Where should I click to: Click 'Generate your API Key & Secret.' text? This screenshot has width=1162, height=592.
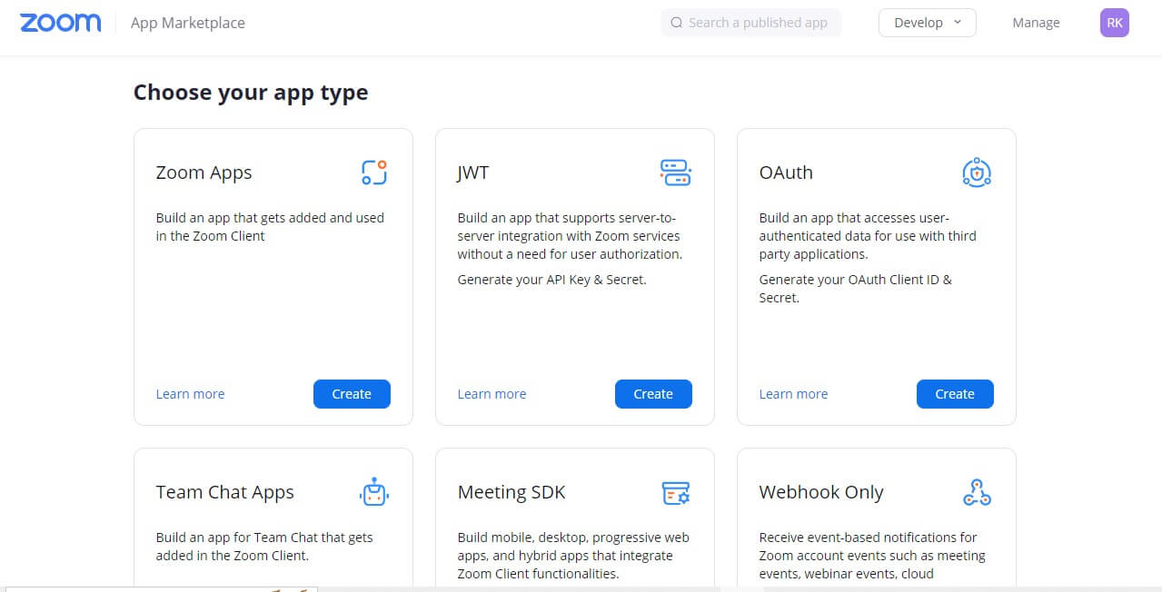point(551,280)
